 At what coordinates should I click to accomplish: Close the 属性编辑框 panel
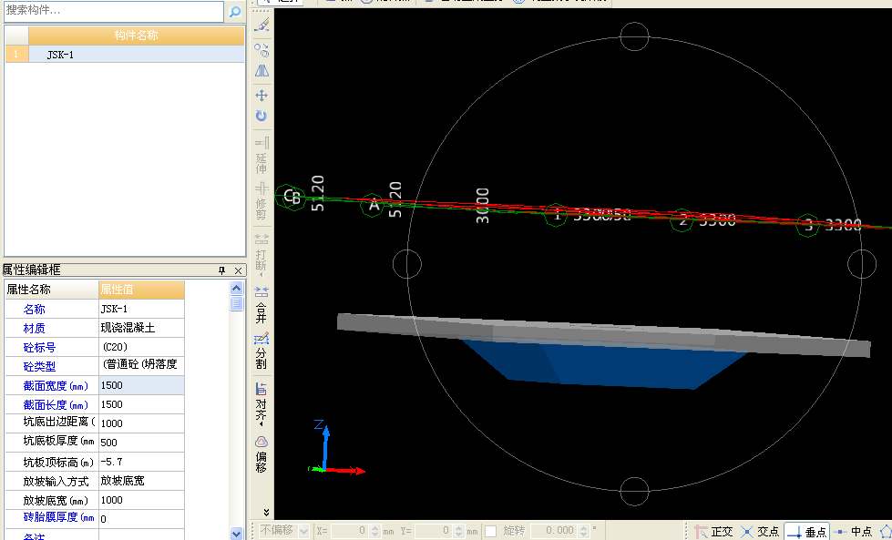pos(239,270)
